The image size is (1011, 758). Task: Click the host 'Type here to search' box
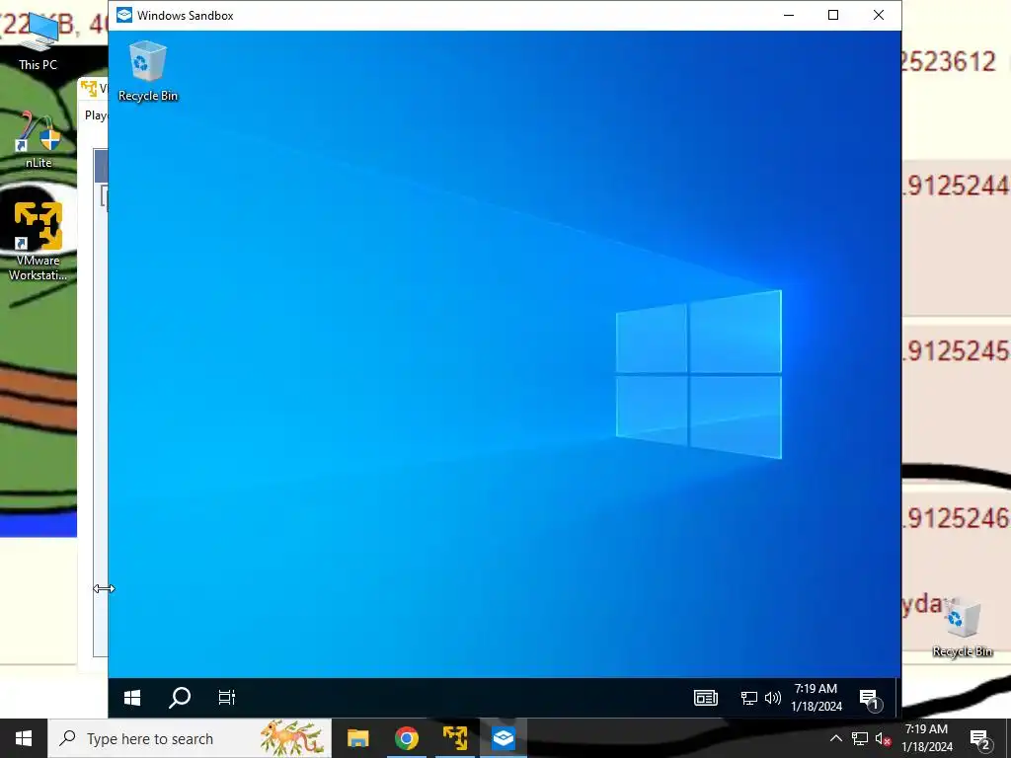190,738
